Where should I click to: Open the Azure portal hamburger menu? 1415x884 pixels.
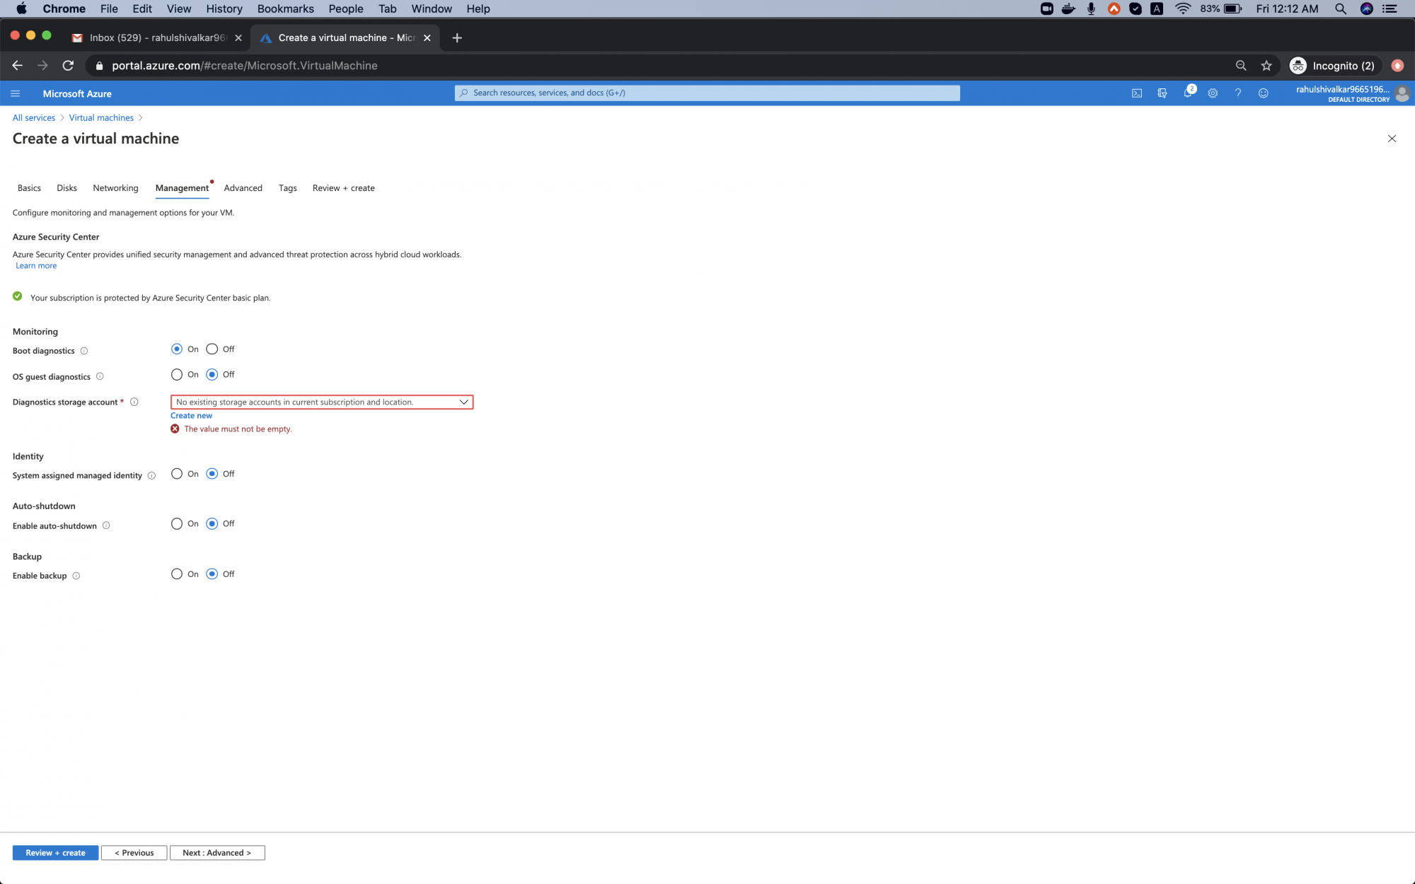[15, 93]
